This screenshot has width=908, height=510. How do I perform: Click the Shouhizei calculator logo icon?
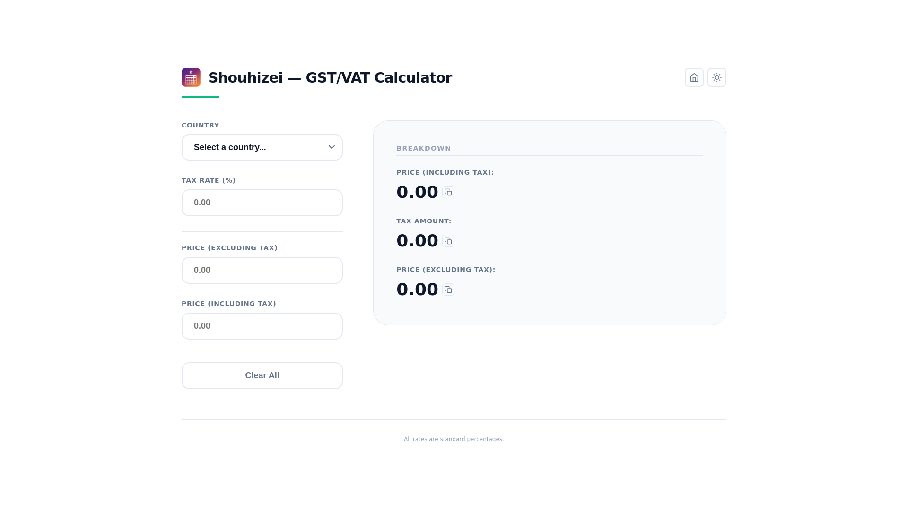tap(191, 77)
